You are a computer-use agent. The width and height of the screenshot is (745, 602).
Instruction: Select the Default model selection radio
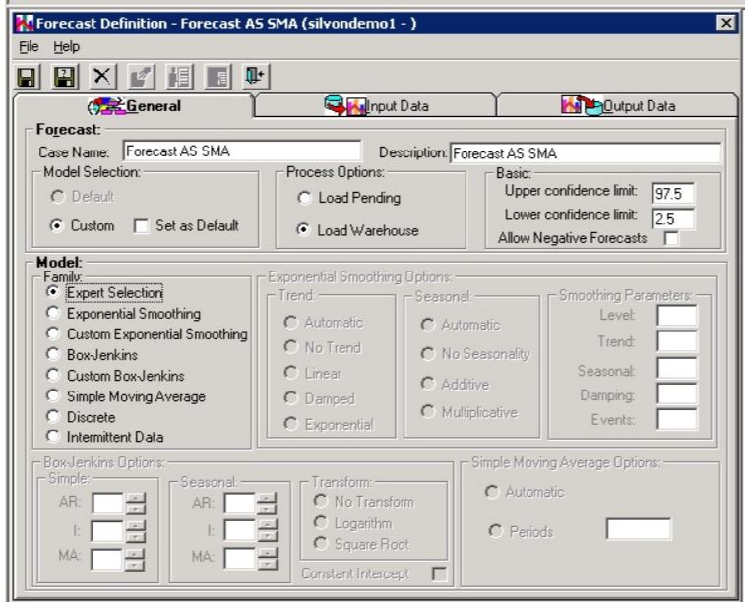(x=58, y=196)
